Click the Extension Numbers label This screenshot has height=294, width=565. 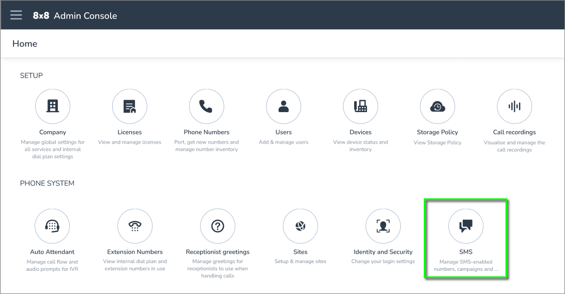click(135, 252)
